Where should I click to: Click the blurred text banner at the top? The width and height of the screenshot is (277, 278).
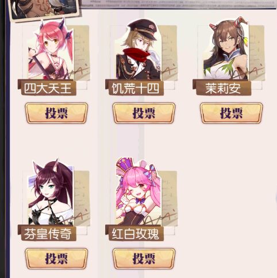coord(179,4)
